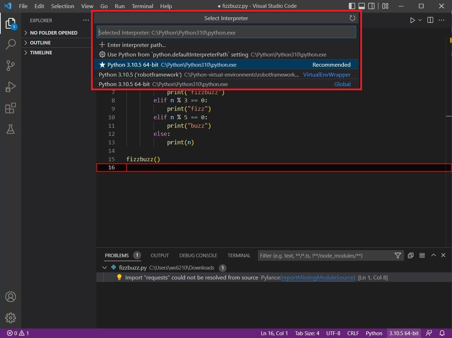Open the View menu
452x338 pixels.
(87, 6)
